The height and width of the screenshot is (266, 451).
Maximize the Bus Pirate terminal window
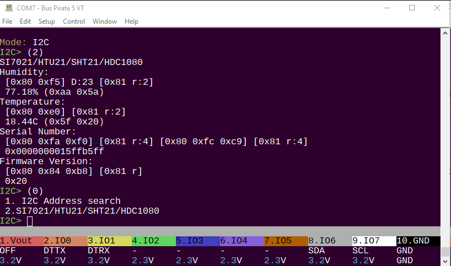[412, 8]
